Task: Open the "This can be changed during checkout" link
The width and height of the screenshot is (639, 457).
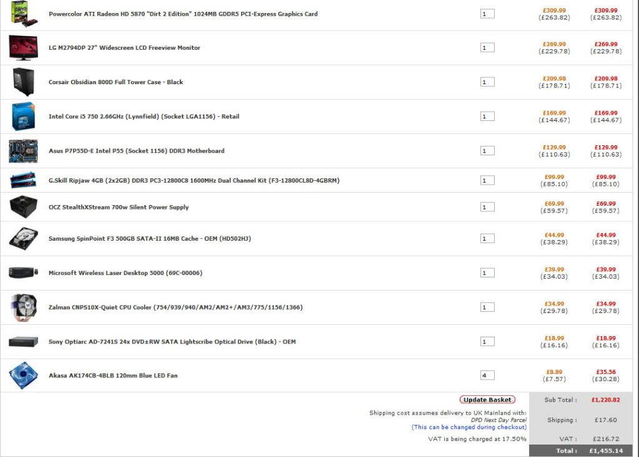Action: 469,427
